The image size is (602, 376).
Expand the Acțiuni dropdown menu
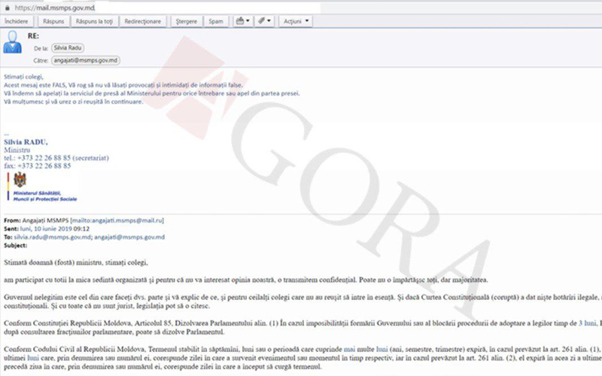tap(296, 21)
